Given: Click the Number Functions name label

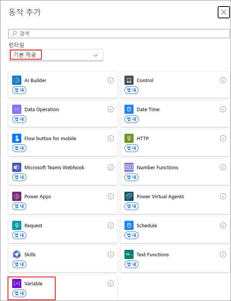Looking at the screenshot, I should click(x=158, y=167).
